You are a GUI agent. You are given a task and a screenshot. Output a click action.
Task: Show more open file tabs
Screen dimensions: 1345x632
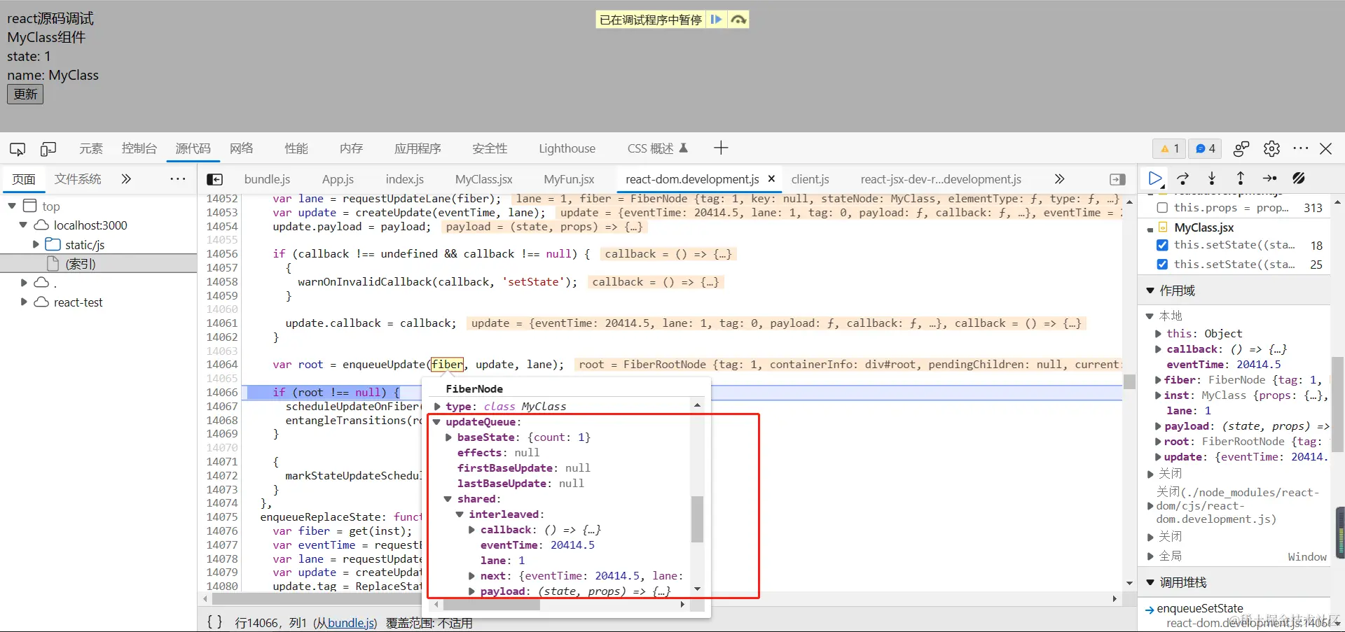(1059, 179)
